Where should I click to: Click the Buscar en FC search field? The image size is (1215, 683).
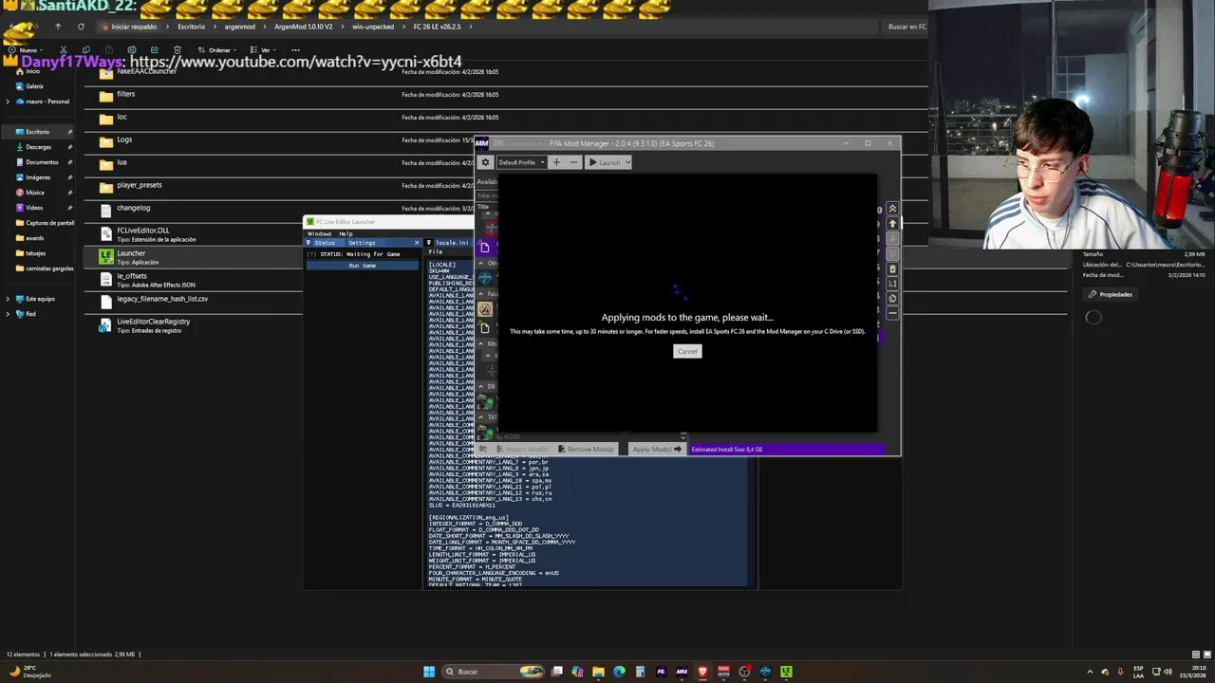[x=906, y=27]
